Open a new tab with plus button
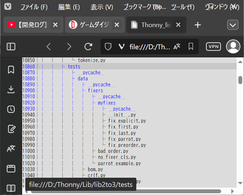Image resolution: width=244 pixels, height=195 pixels. coord(197,25)
